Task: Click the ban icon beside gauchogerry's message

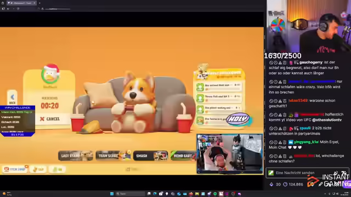Action: [x=271, y=63]
